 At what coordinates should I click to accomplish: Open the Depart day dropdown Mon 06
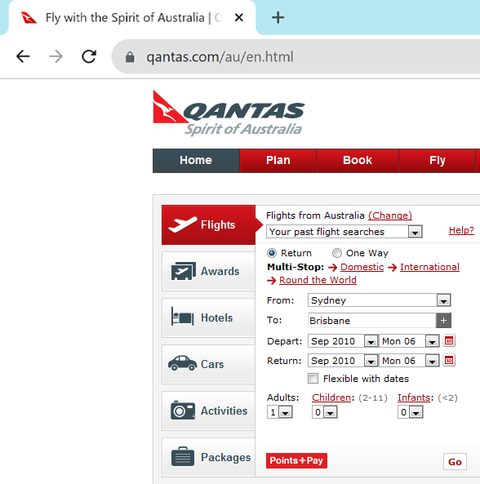pyautogui.click(x=409, y=341)
